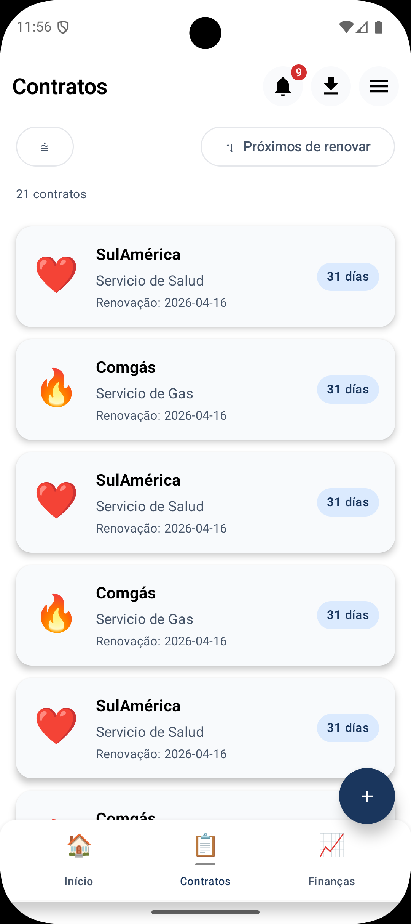Tap the flame icon on first Comgás

click(56, 388)
